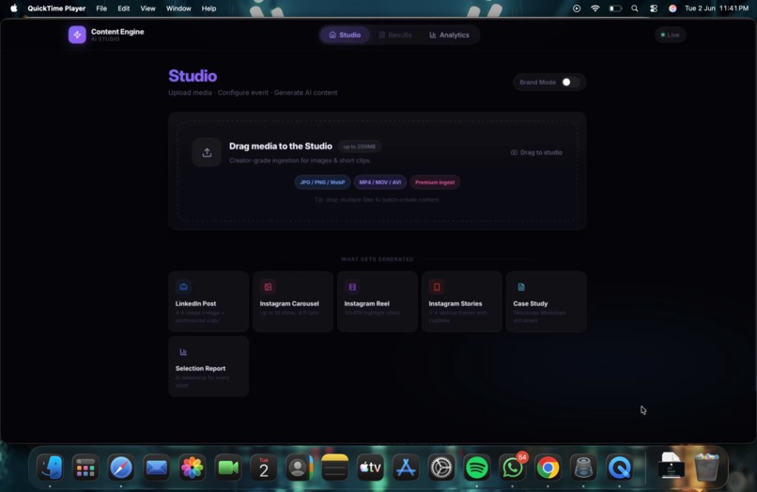
Task: Click the up to 200MB badge
Action: point(359,146)
